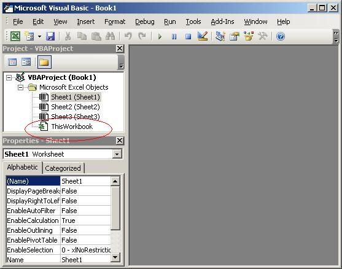Click the (Name) property value Sheet1
The width and height of the screenshot is (342, 269).
pos(85,181)
